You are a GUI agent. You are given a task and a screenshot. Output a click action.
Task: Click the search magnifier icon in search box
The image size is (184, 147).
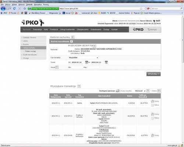tap(181, 8)
